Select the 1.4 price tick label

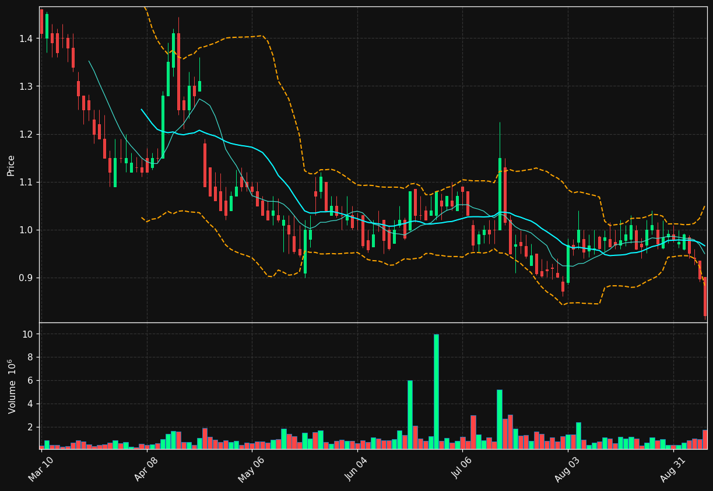(x=27, y=38)
